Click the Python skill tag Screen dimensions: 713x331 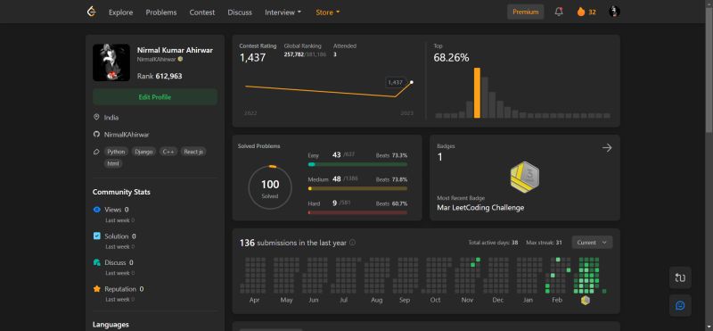click(117, 152)
